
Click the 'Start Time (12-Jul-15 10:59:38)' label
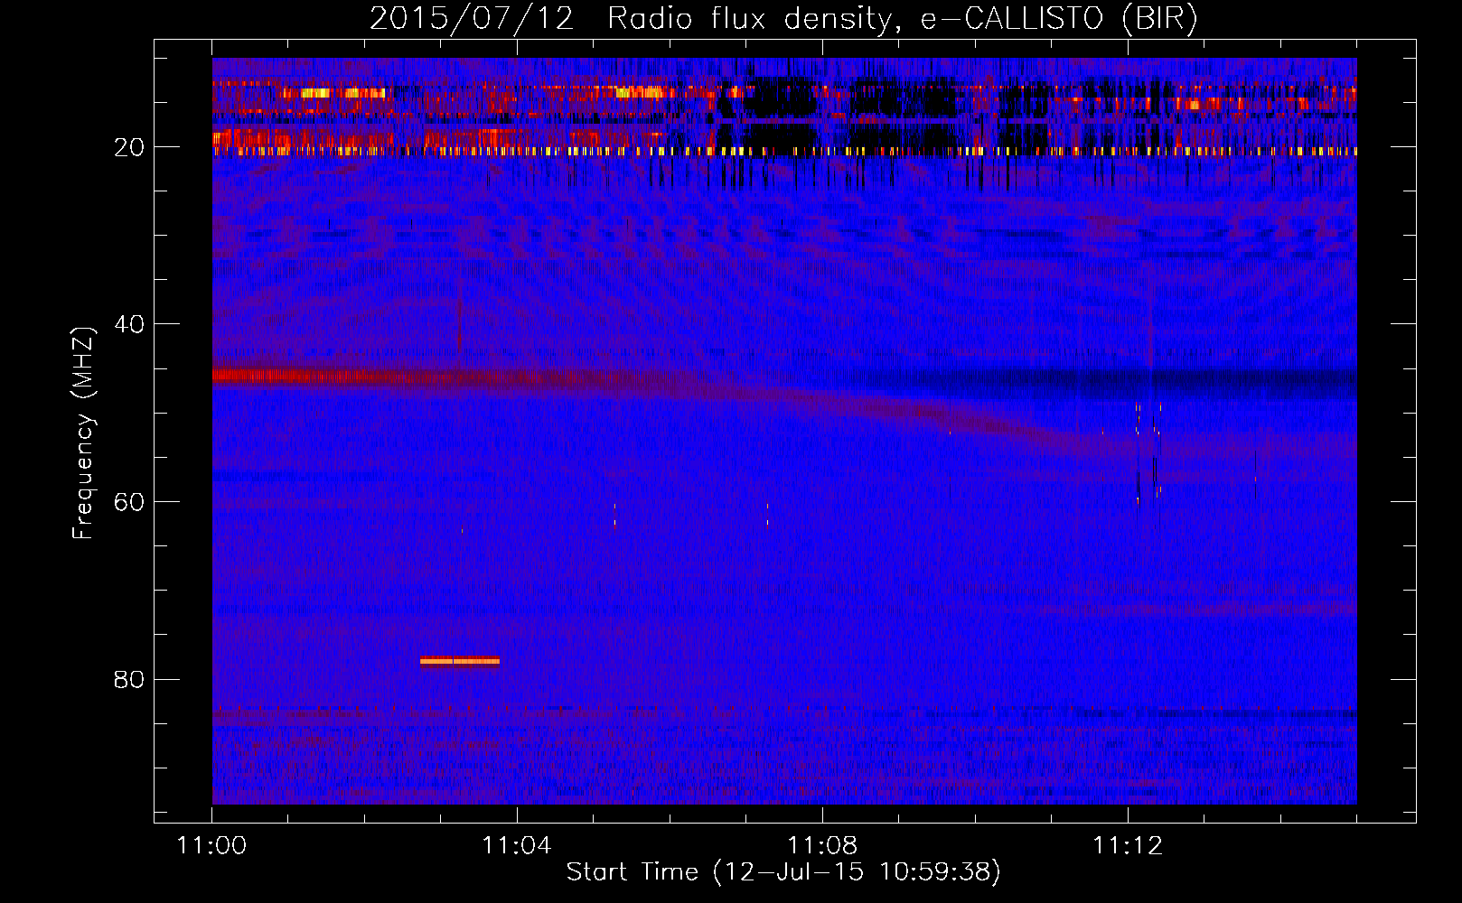(x=783, y=872)
